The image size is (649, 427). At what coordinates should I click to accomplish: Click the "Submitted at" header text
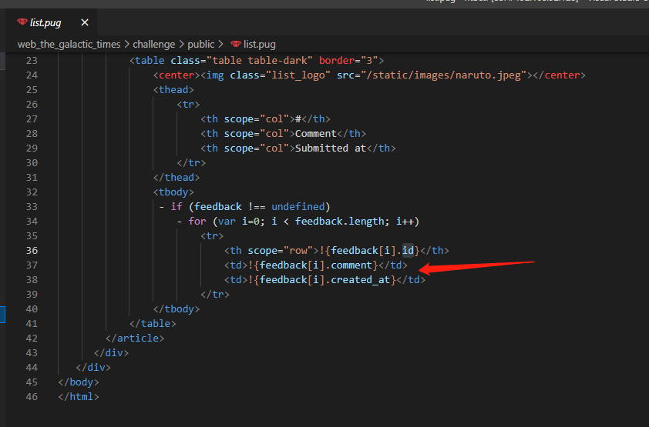pyautogui.click(x=331, y=148)
